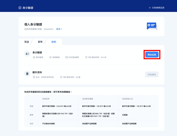Switch to the 現貨 tab

pos(27,42)
